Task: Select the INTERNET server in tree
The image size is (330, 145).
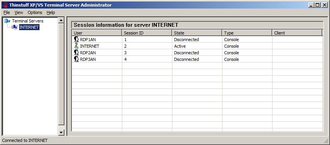Action: pyautogui.click(x=29, y=27)
